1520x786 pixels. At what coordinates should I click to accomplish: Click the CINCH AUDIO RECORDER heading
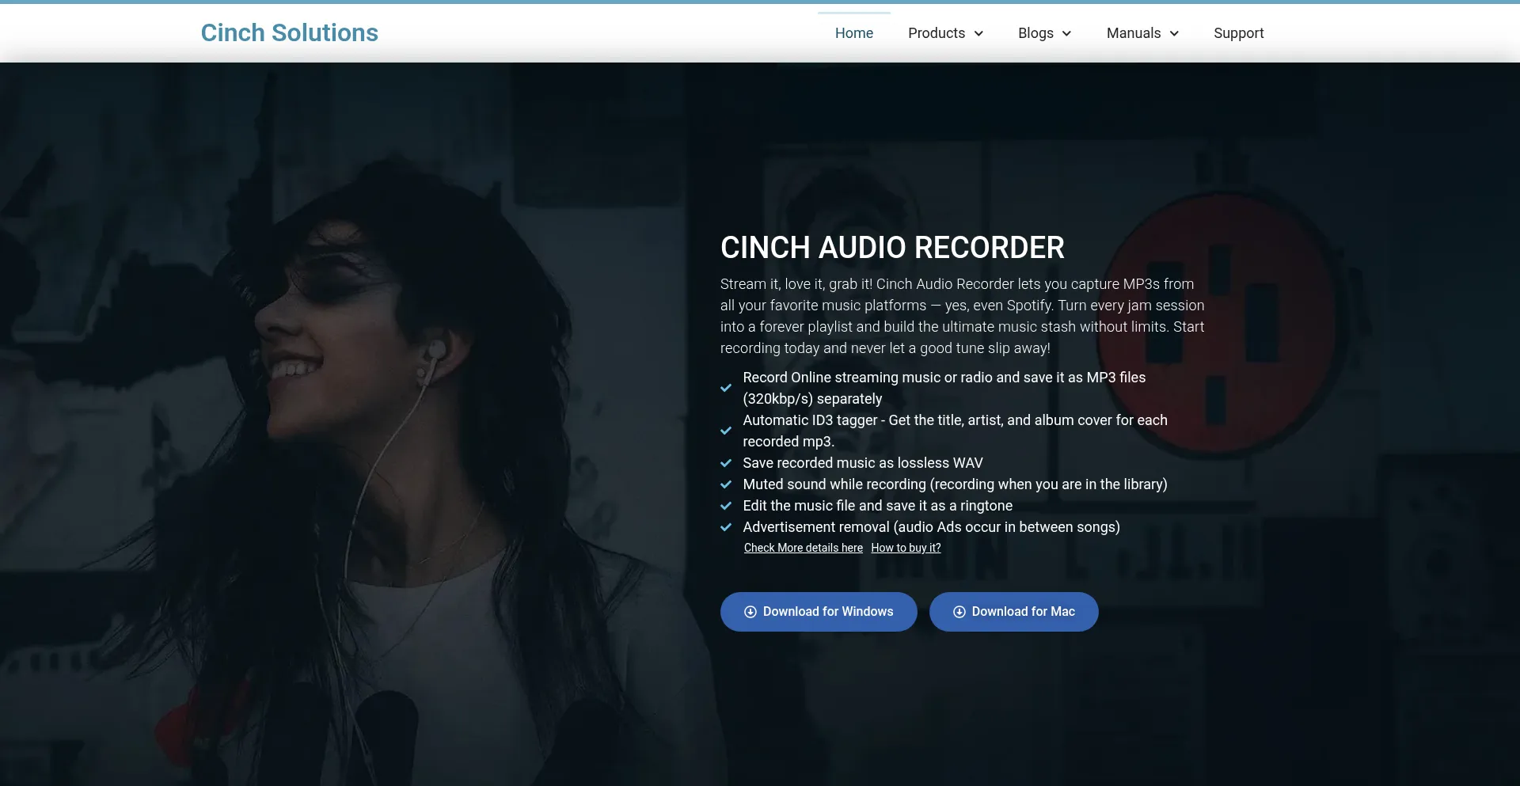892,248
